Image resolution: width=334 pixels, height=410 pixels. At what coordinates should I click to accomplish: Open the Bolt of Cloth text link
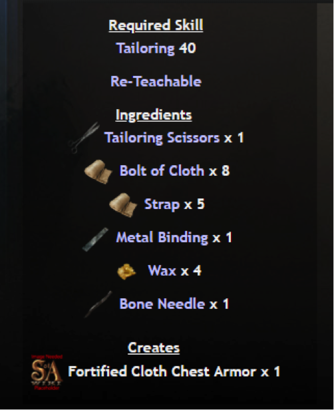[x=162, y=171]
